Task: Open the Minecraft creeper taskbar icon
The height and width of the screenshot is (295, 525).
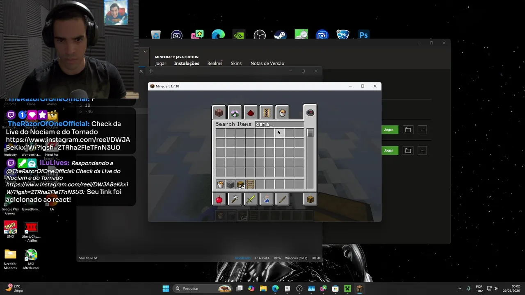Action: click(347, 288)
